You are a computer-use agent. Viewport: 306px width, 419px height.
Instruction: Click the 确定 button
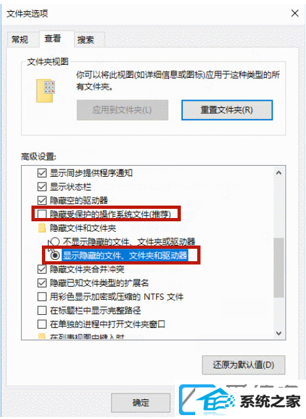141,403
